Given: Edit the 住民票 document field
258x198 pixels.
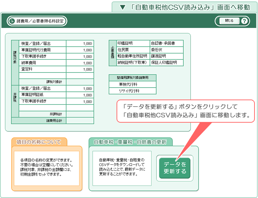Looking at the screenshot, I should point(133,50).
